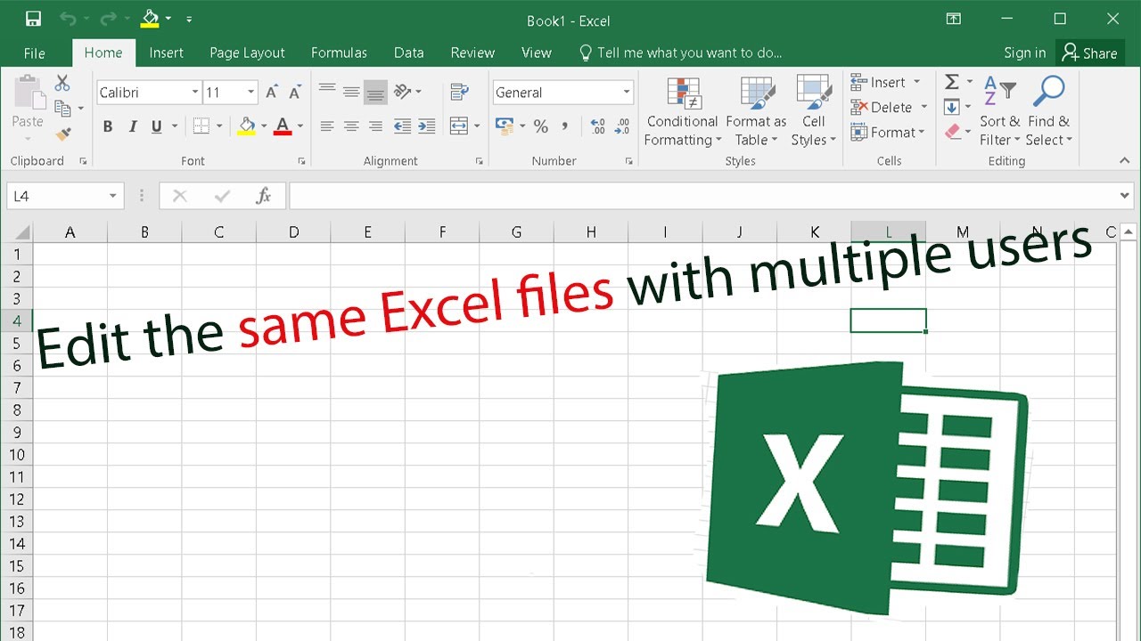Toggle Align Left
Screen dimensions: 1141x641
(x=327, y=126)
